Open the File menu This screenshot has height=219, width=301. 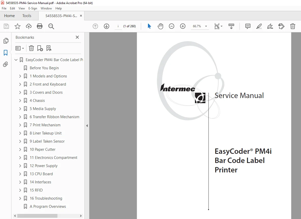[4, 8]
